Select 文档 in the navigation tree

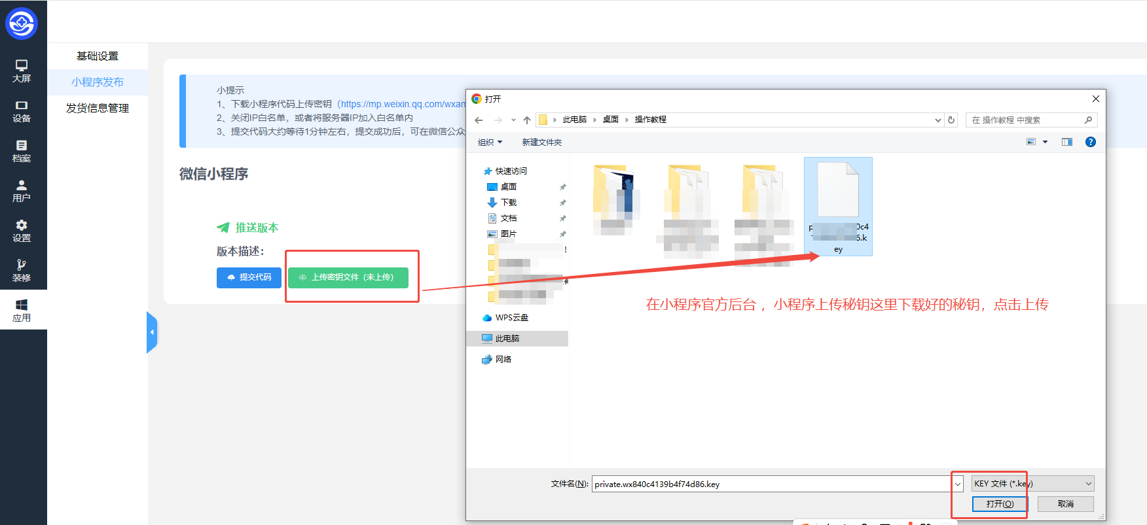502,218
